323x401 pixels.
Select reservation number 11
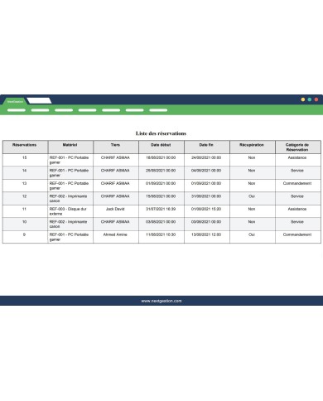tap(24, 209)
